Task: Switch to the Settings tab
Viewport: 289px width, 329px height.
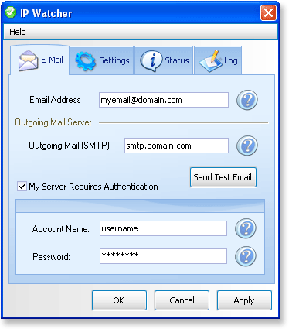Action: [x=101, y=60]
